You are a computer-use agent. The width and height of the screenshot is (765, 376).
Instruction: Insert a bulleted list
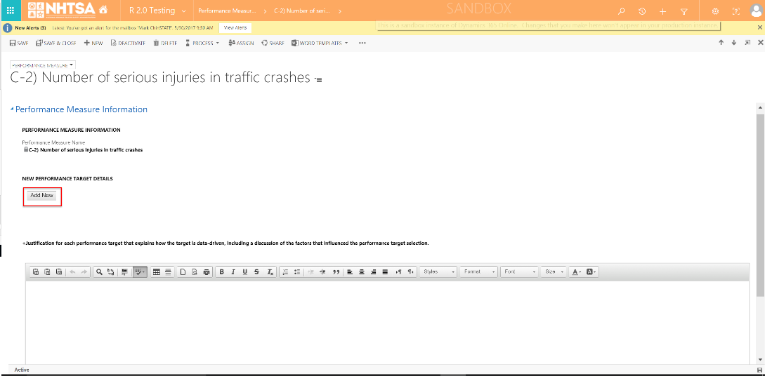pyautogui.click(x=297, y=271)
